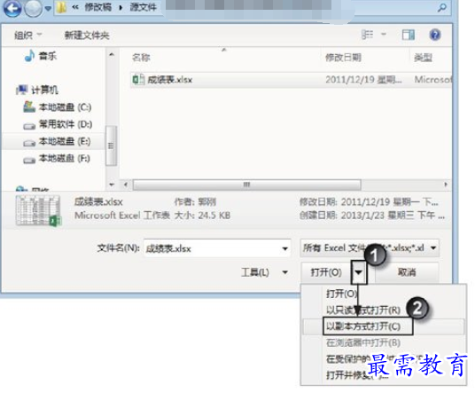Image resolution: width=475 pixels, height=393 pixels.
Task: Click the vertical scrollbar thumb of navigation pane
Action: coord(111,145)
